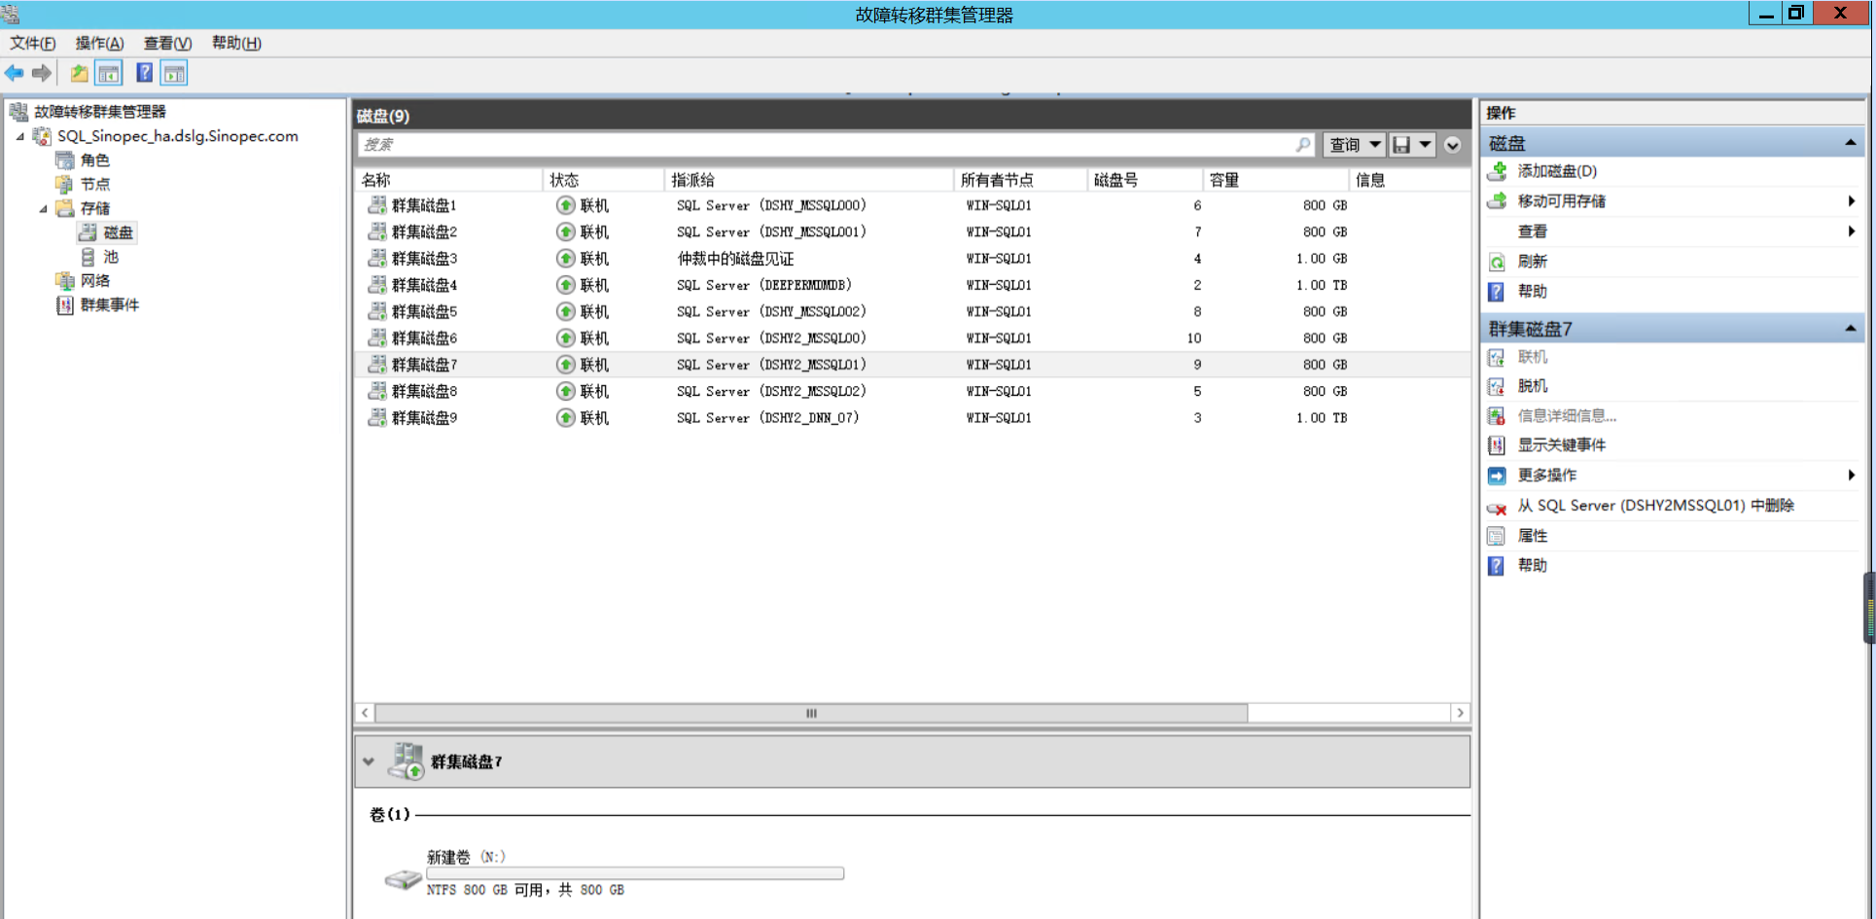Click the disk search input field
1876x919 pixels.
[x=827, y=144]
